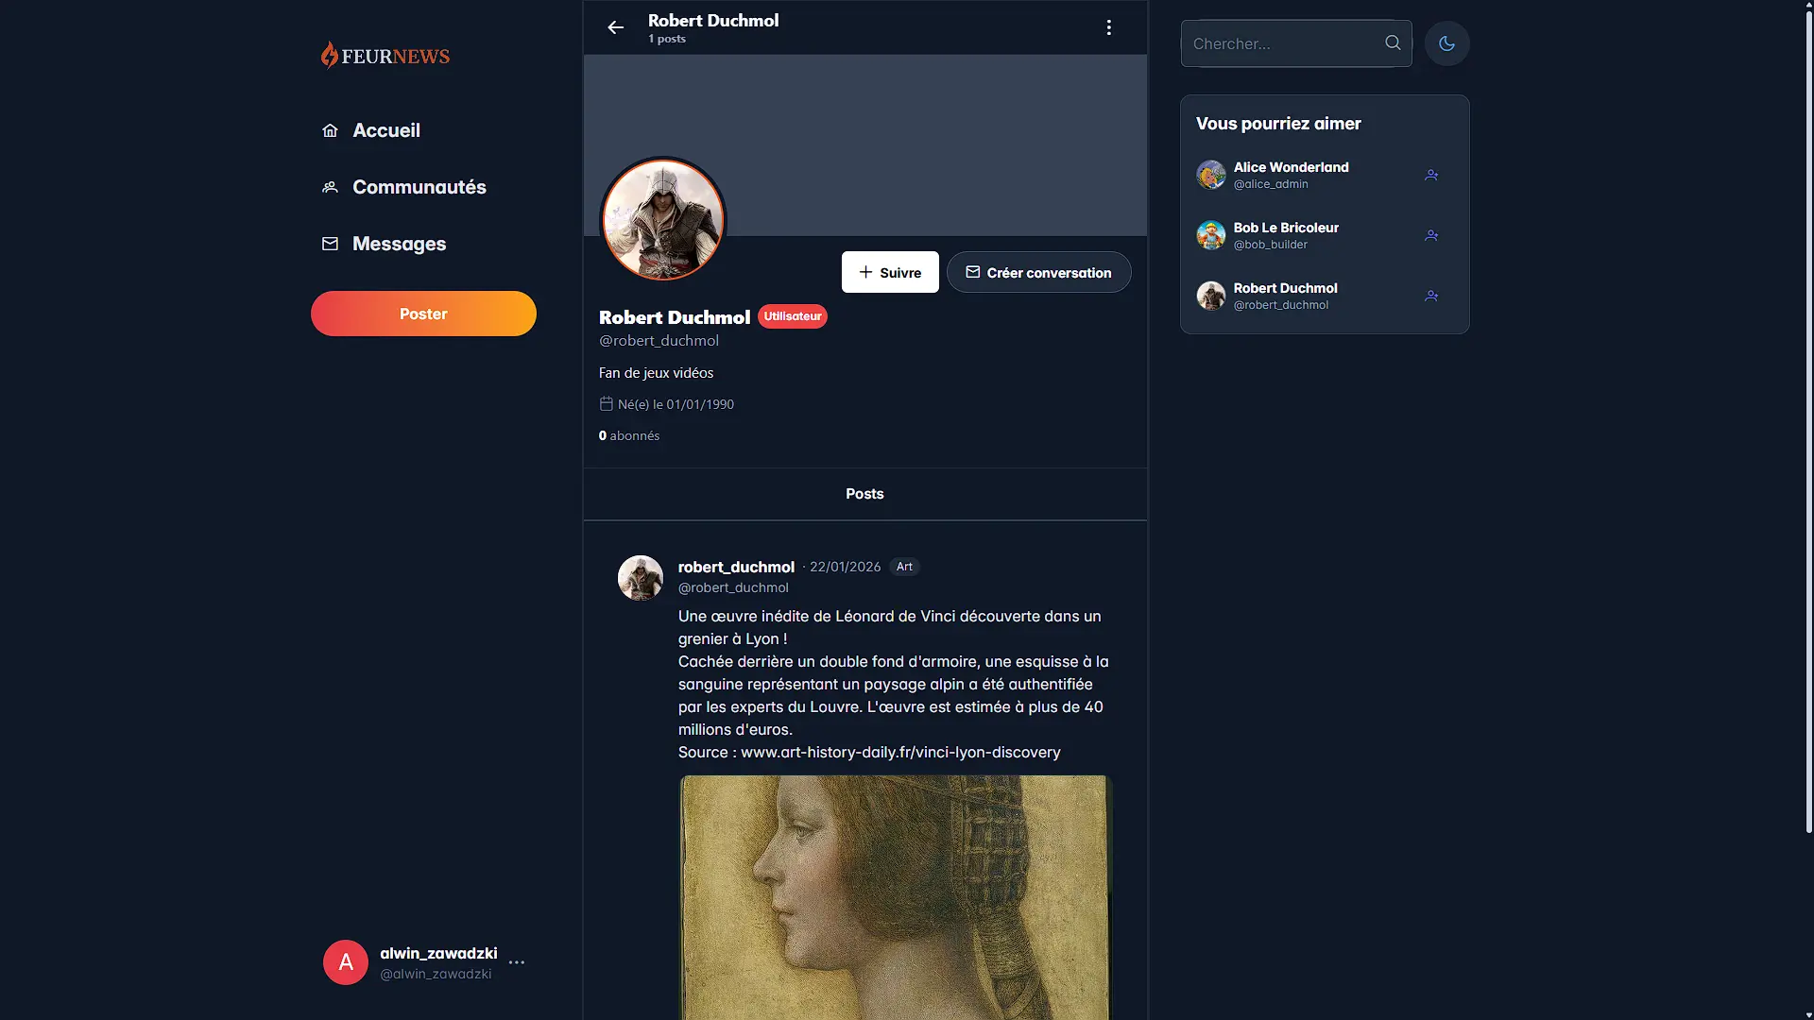Click the Suivre button

pyautogui.click(x=889, y=272)
